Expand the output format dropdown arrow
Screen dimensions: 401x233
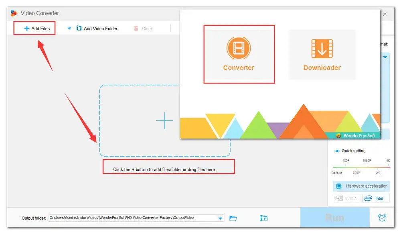click(385, 57)
